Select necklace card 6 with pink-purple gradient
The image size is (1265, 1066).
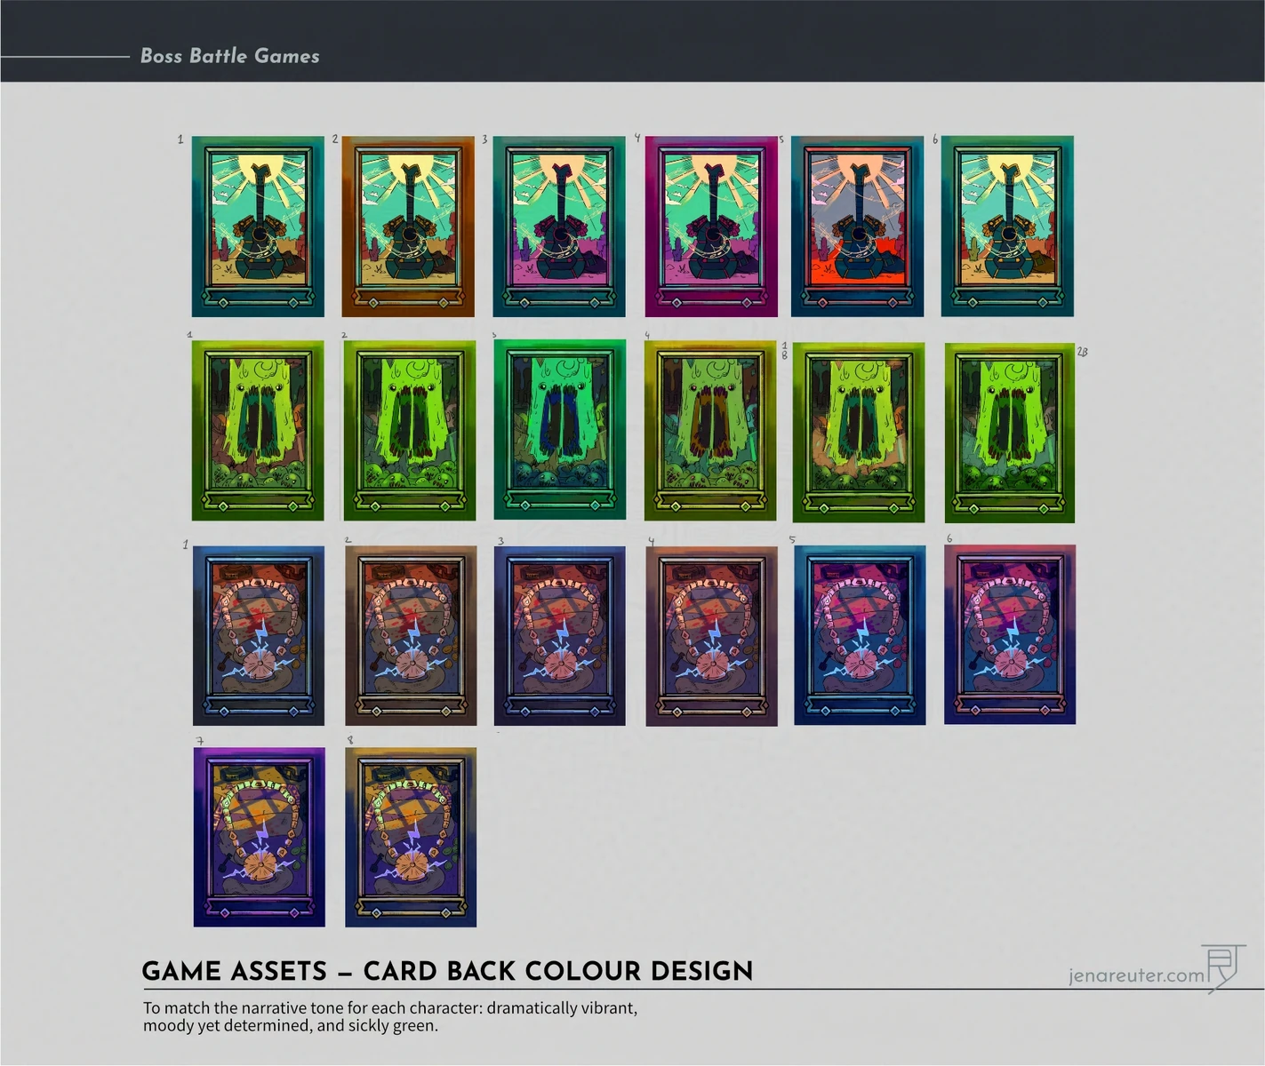pos(1010,634)
